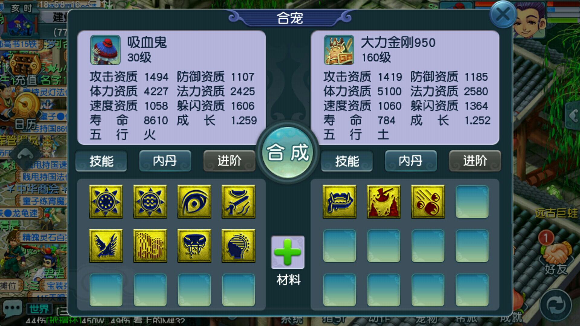Close the 合宠 window
580x326 pixels.
[x=503, y=14]
